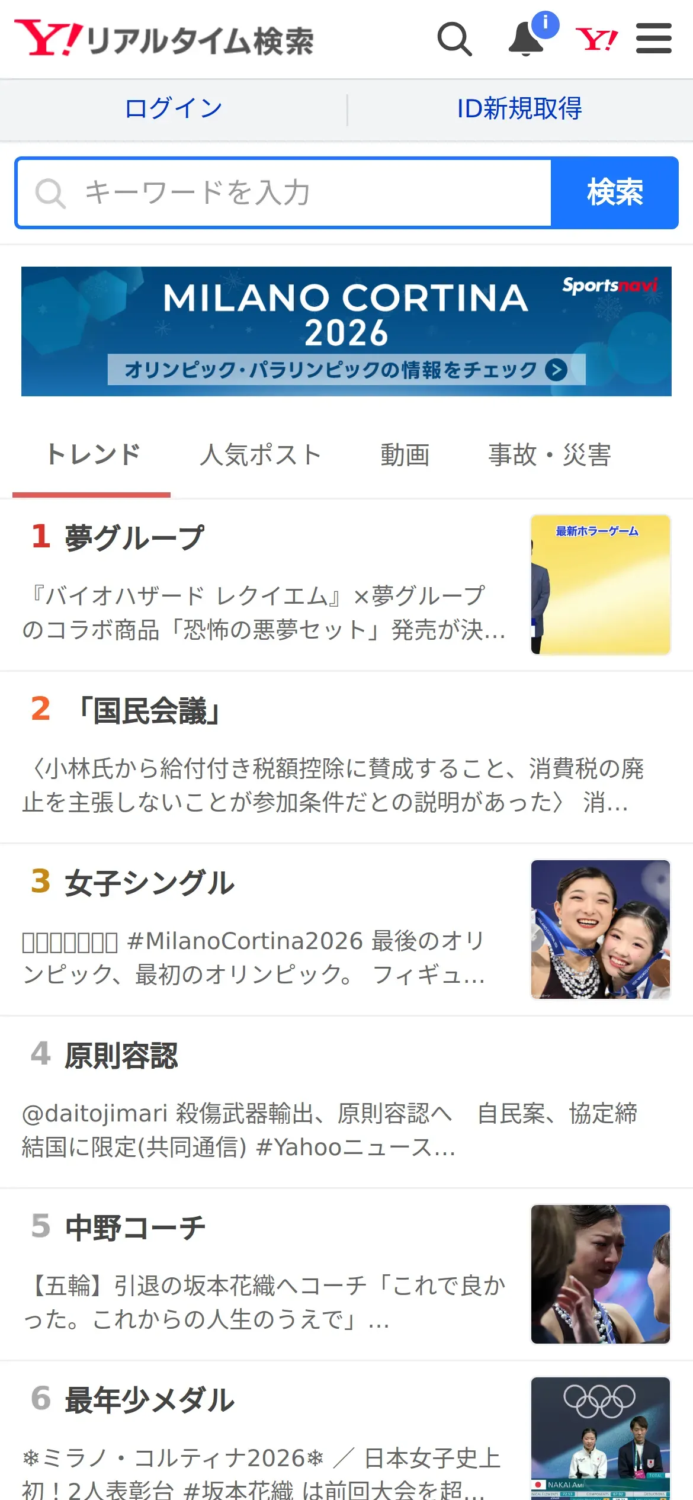693x1500 pixels.
Task: Click ID新規取得 link
Action: [519, 108]
